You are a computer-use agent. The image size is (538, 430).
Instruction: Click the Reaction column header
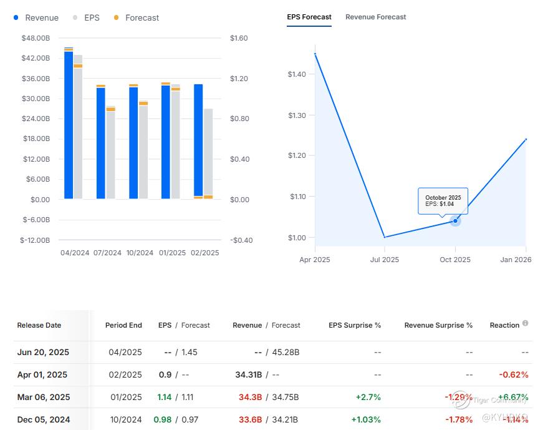point(505,325)
